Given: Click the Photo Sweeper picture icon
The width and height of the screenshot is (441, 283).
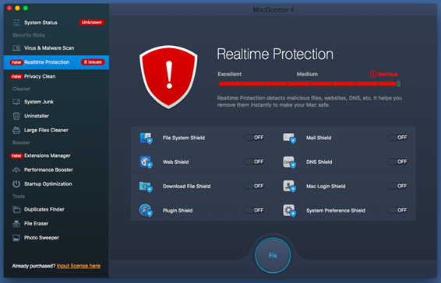Looking at the screenshot, I should pos(16,238).
